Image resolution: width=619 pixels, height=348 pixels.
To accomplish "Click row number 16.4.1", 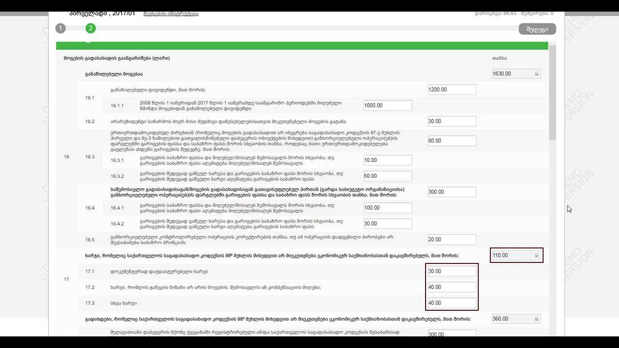I will click(117, 208).
